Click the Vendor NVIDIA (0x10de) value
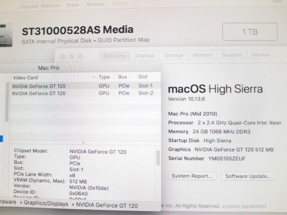Viewport: 287px width, 215px height. pyautogui.click(x=89, y=188)
